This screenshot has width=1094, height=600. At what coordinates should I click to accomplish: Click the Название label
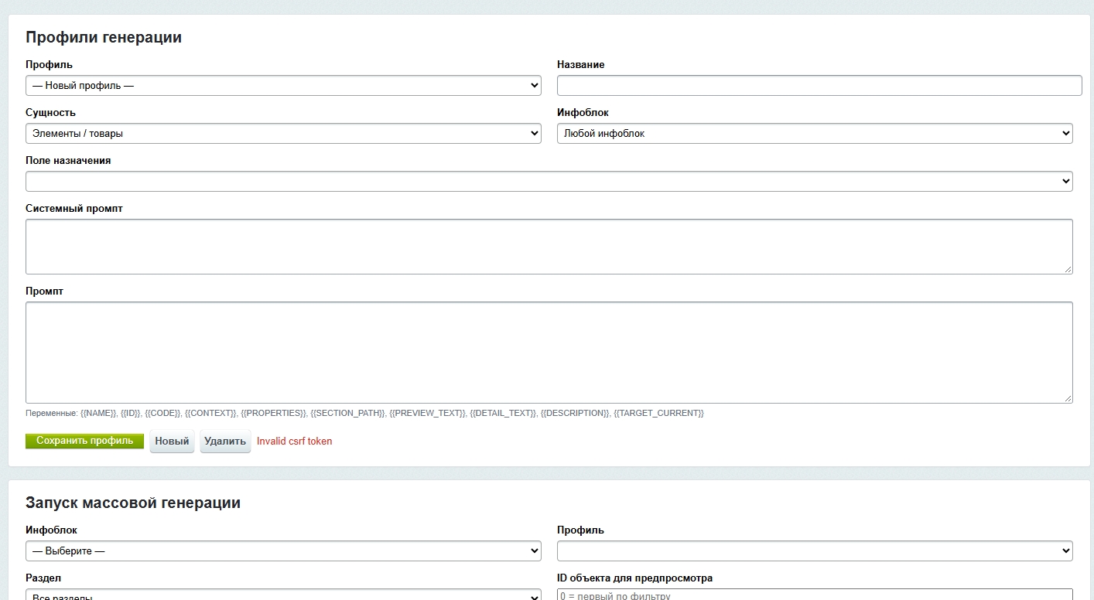[x=581, y=65]
